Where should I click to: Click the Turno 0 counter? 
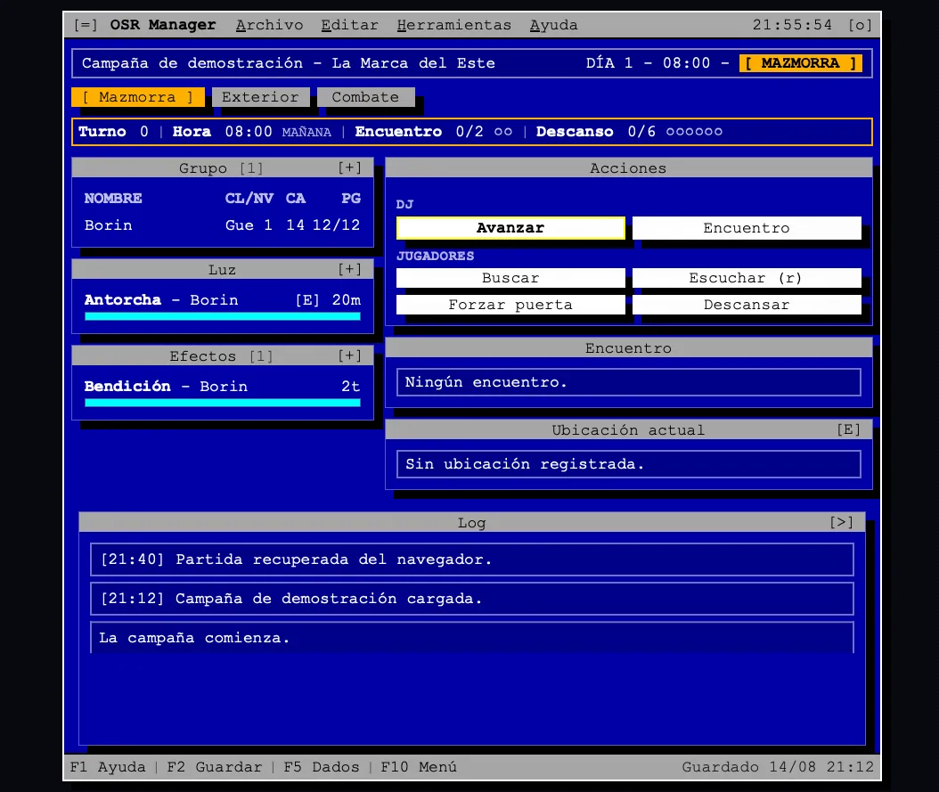click(x=113, y=132)
